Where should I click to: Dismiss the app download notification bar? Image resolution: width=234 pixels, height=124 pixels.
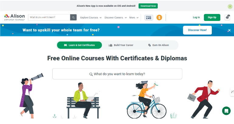230,6
